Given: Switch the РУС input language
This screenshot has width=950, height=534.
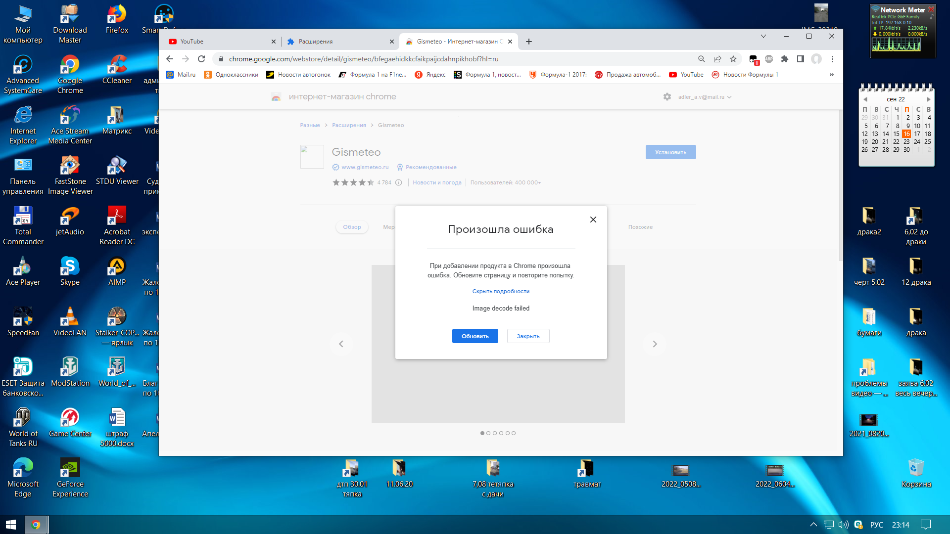Looking at the screenshot, I should coord(876,525).
